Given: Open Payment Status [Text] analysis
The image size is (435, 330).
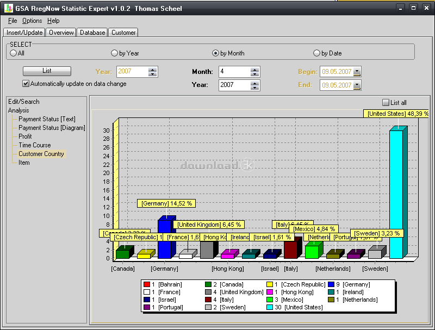Looking at the screenshot, I should [47, 119].
